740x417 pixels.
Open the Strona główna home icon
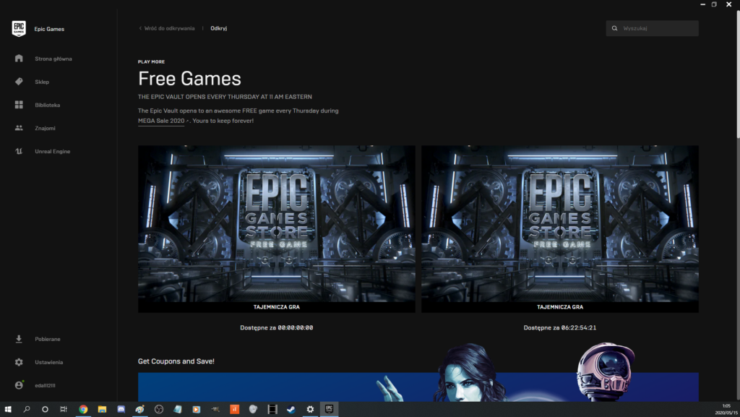coord(19,59)
